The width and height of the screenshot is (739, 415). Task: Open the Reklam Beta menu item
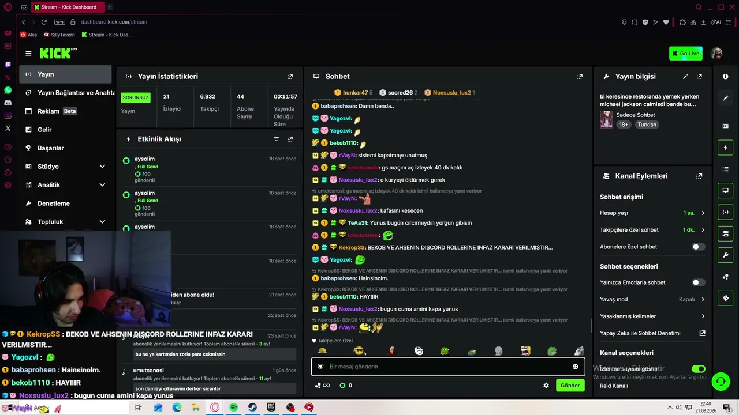[65, 111]
